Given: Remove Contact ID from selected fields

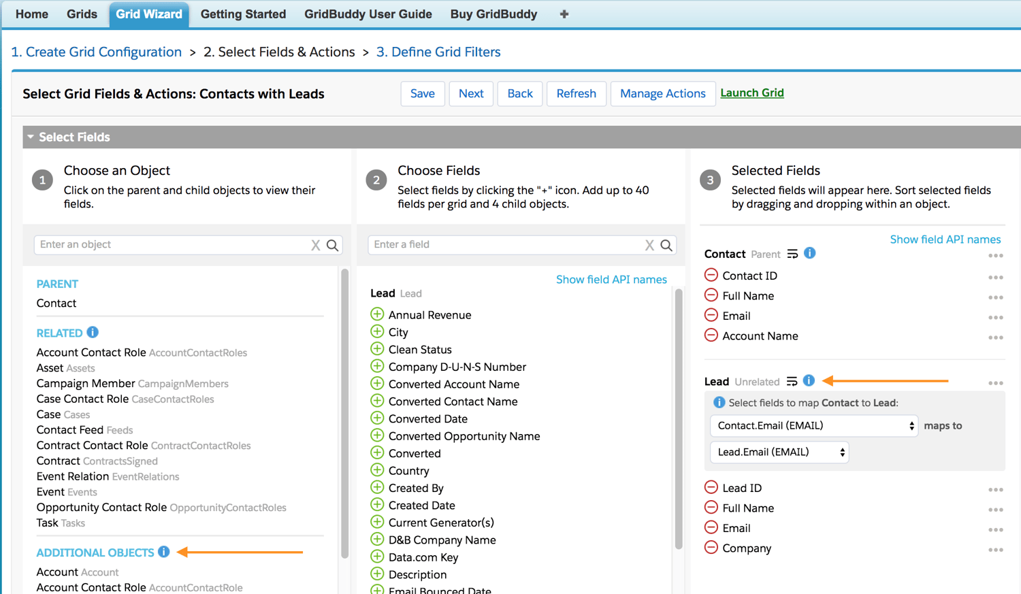Looking at the screenshot, I should [x=711, y=275].
